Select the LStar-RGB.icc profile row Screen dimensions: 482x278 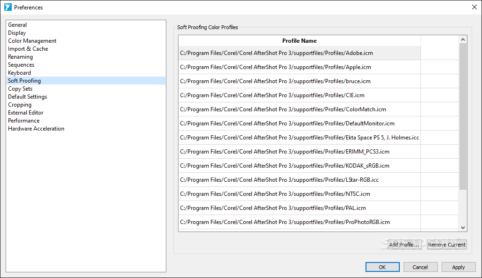coord(299,180)
